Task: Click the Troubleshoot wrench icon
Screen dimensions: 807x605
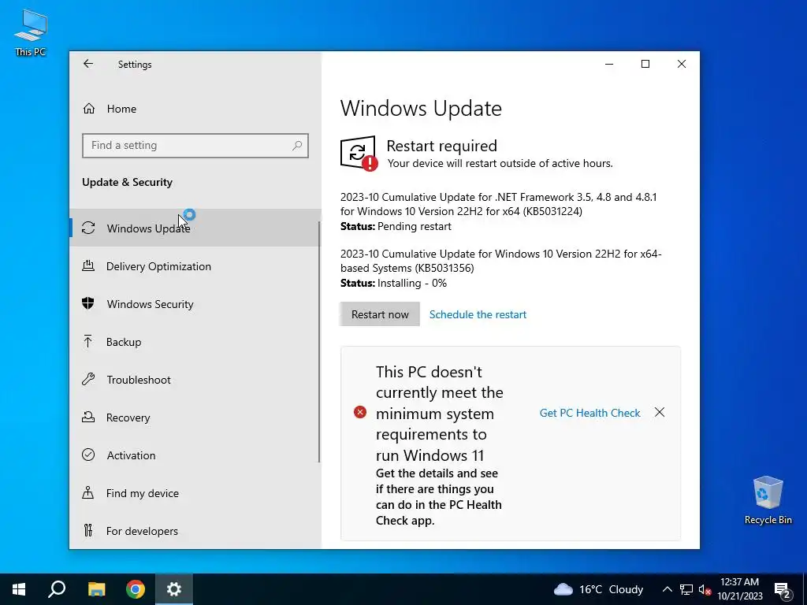Action: tap(88, 380)
